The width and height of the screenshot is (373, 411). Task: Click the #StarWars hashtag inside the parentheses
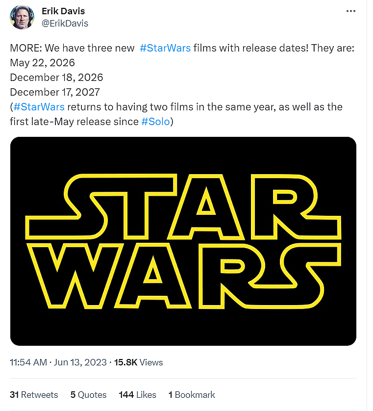(x=39, y=107)
